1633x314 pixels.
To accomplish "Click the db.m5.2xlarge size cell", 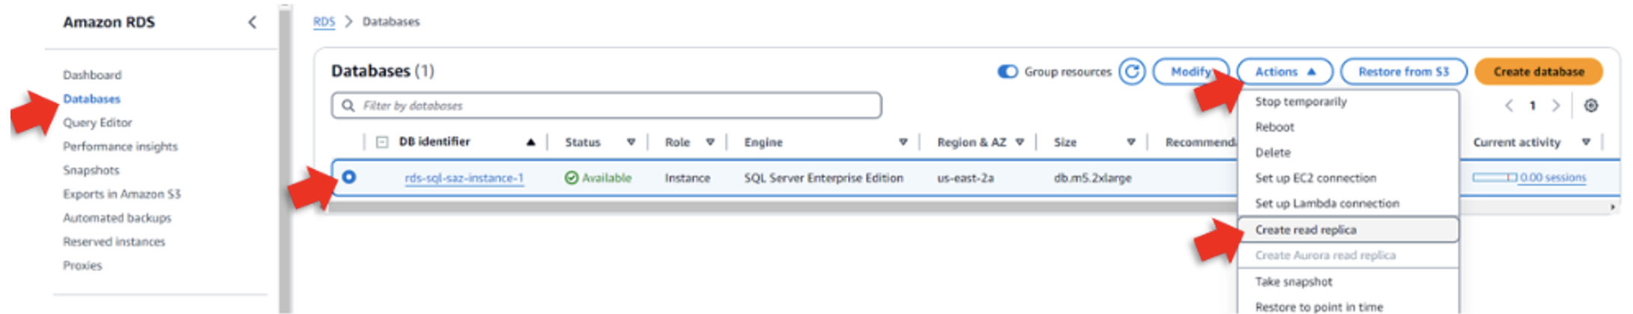I will pyautogui.click(x=1092, y=178).
